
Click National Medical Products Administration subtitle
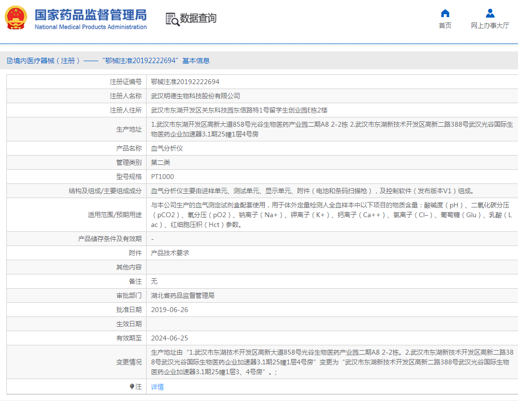point(90,27)
